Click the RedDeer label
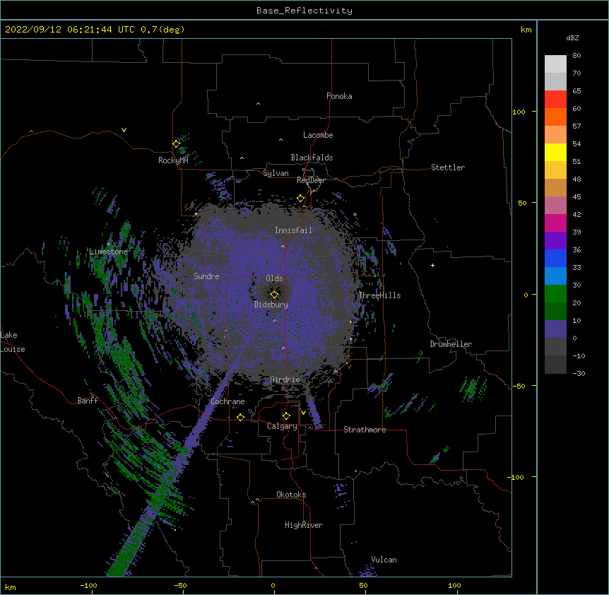The image size is (609, 595). coord(311,180)
